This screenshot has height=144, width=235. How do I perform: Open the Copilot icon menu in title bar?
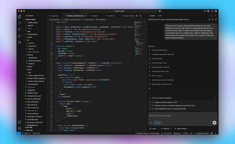tap(160, 11)
